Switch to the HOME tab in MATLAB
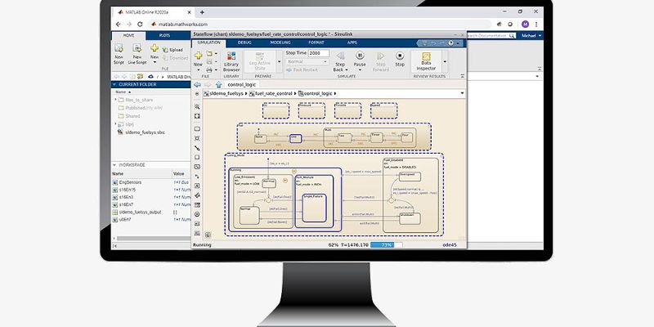The image size is (654, 327). (x=128, y=36)
